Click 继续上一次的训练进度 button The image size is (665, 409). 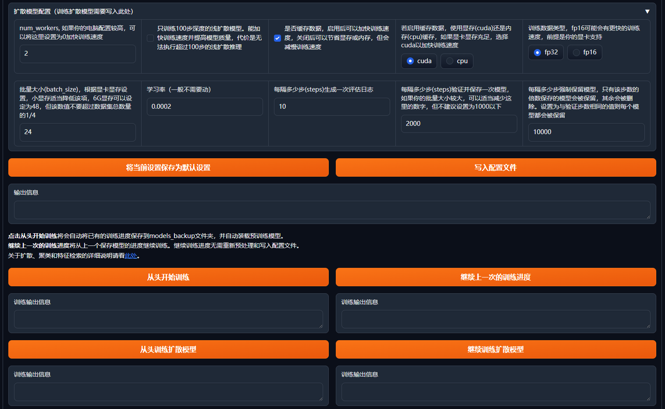point(496,277)
